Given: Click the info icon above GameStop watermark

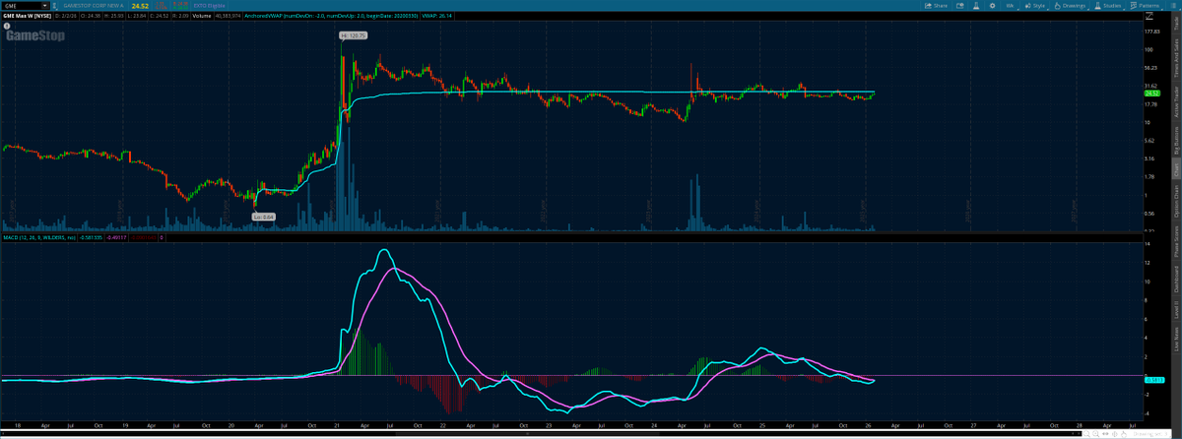Looking at the screenshot, I should click(x=5, y=27).
